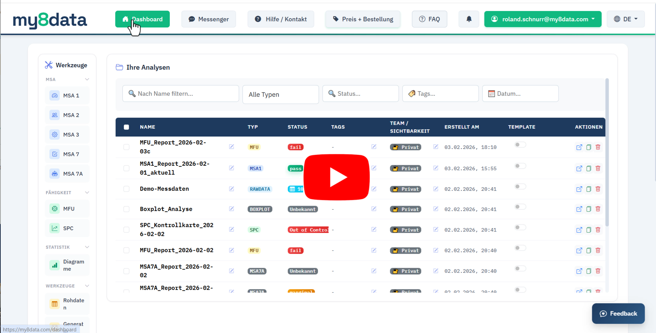Focus the Nach Name filtern field

pos(181,94)
